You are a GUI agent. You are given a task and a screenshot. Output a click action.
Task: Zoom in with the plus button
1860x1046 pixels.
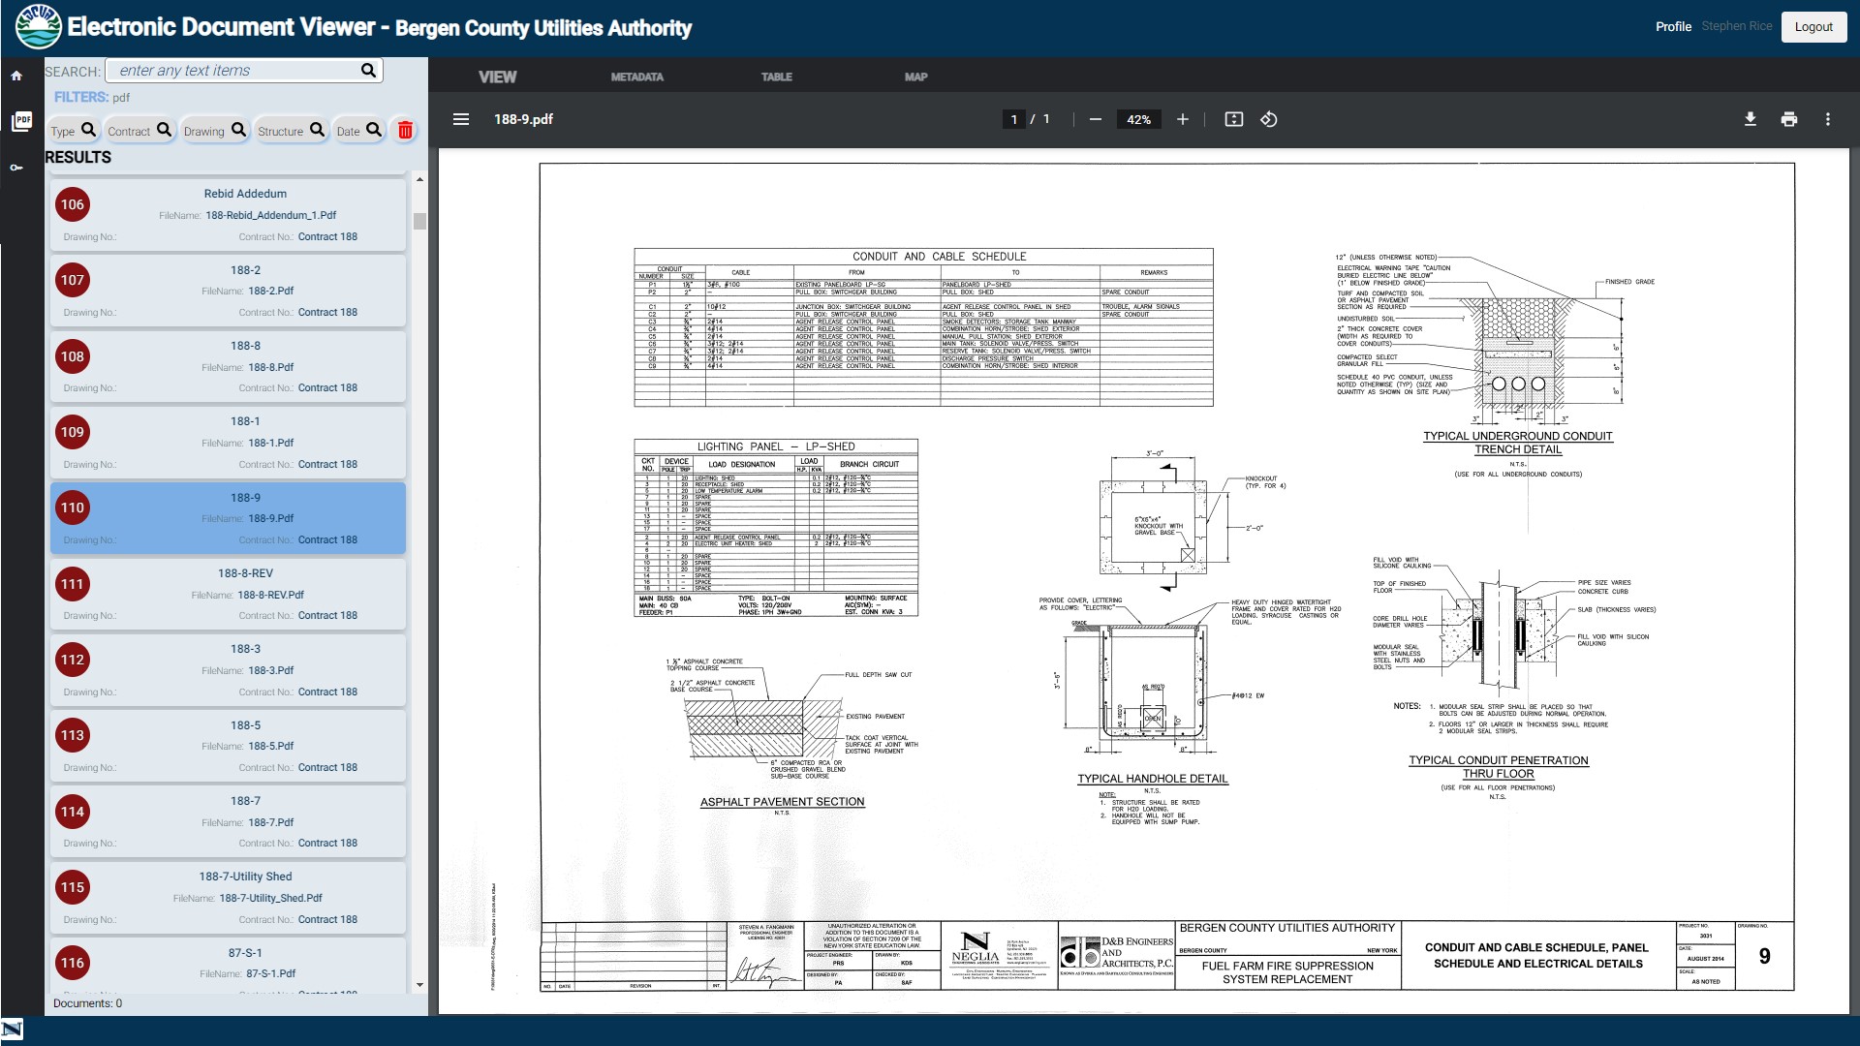(1182, 119)
